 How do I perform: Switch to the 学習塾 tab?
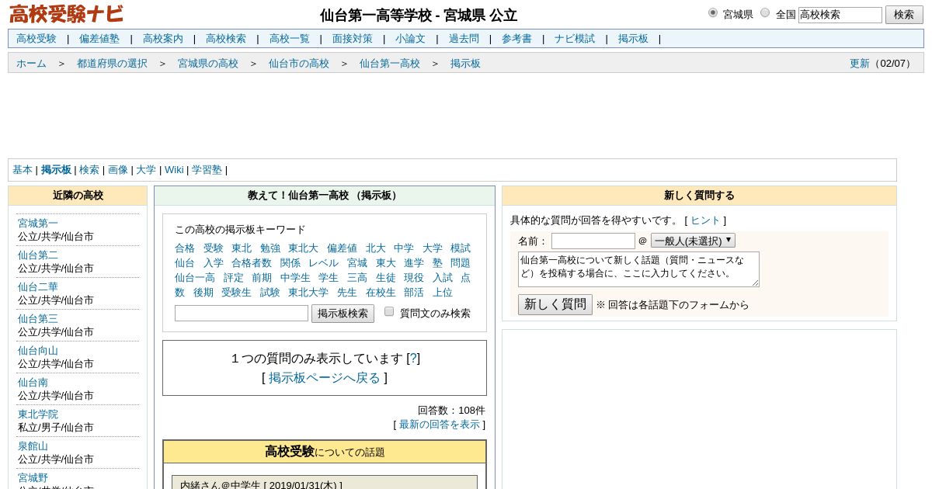(207, 170)
